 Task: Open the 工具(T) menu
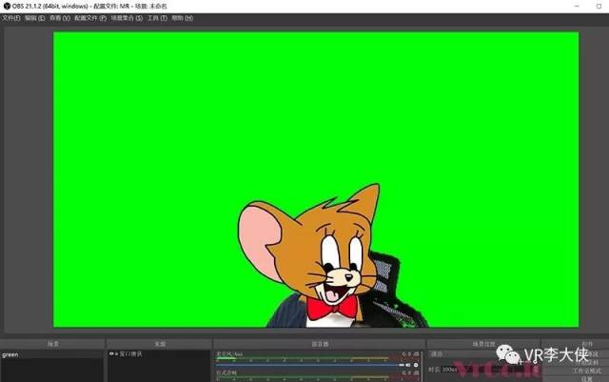coord(158,18)
